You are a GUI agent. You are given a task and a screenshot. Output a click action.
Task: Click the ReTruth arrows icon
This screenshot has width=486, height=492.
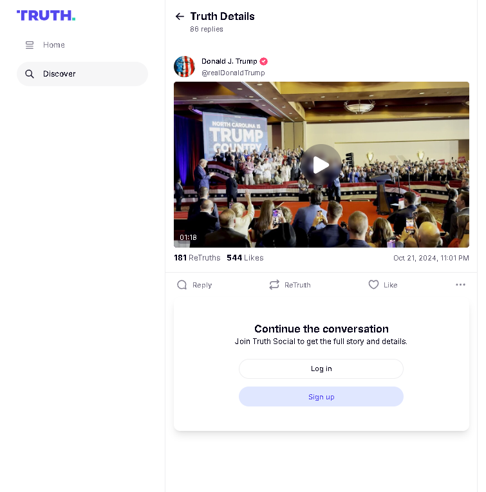pos(274,285)
